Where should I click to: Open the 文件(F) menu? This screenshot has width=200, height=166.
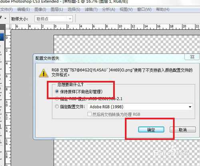(x=6, y=10)
